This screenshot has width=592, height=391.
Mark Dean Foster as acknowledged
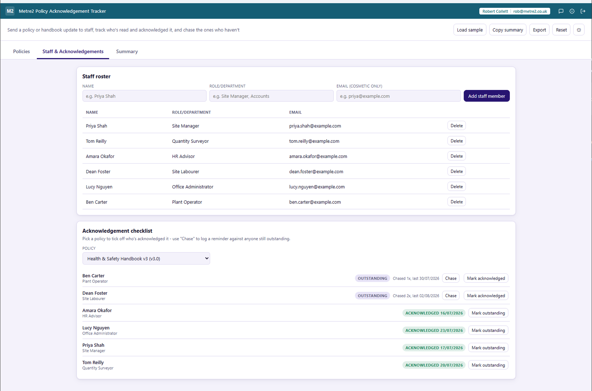[x=486, y=295]
